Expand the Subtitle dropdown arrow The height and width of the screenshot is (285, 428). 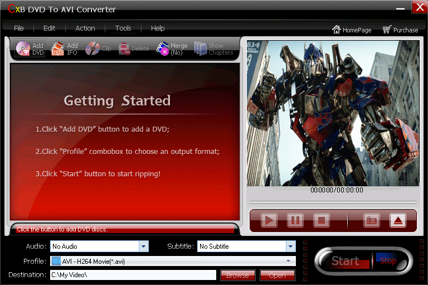point(291,246)
